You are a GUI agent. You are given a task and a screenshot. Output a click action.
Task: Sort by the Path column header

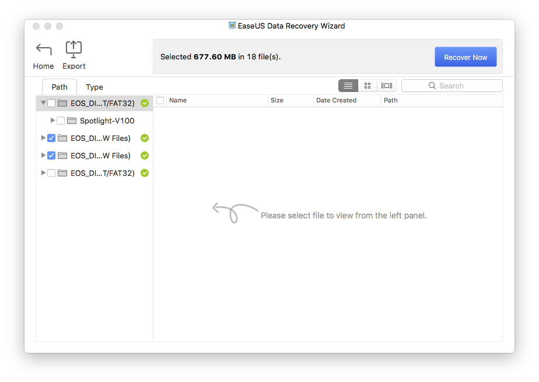442,100
